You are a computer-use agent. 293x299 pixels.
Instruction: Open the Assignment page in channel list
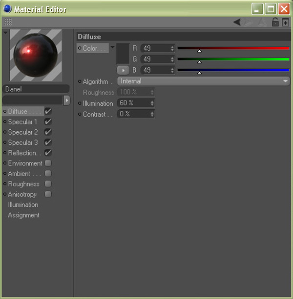(x=23, y=215)
